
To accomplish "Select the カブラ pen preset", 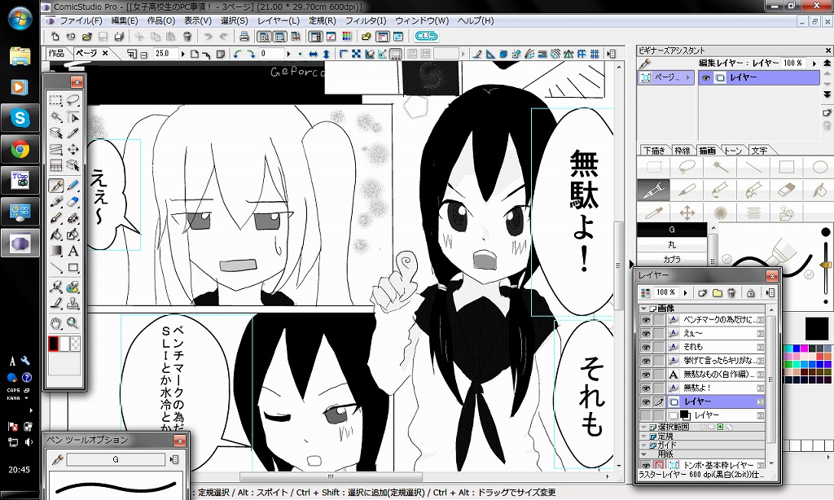I will pos(672,260).
